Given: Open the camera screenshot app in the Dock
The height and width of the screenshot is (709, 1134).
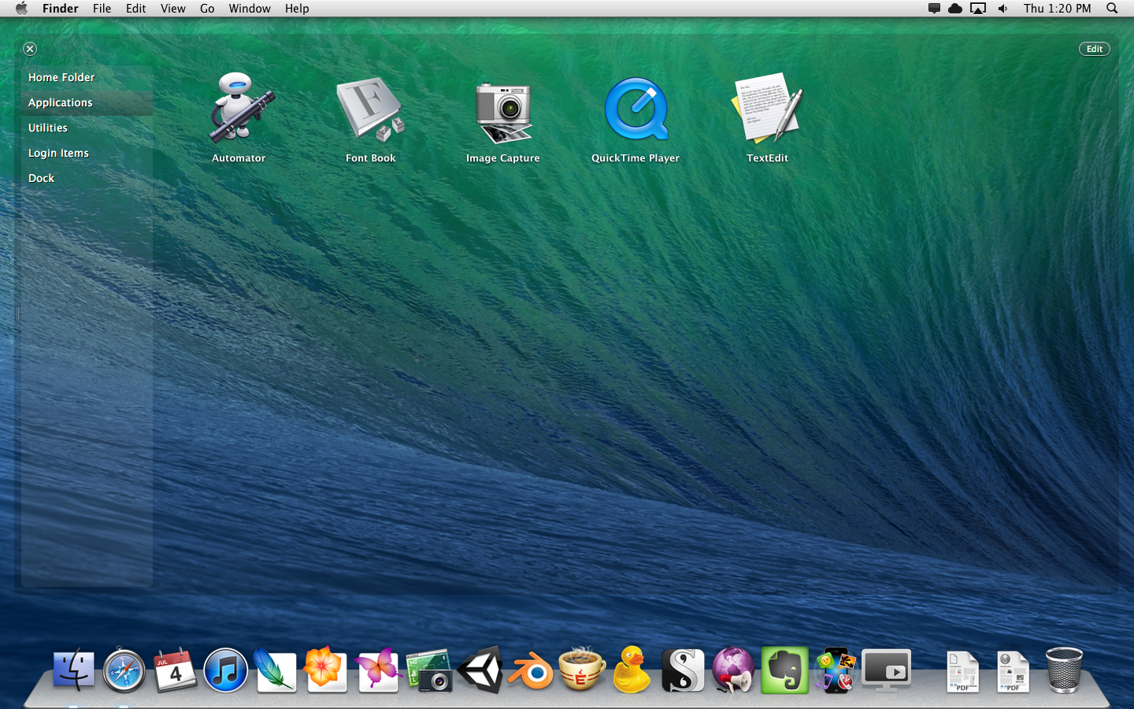Looking at the screenshot, I should pos(429,670).
